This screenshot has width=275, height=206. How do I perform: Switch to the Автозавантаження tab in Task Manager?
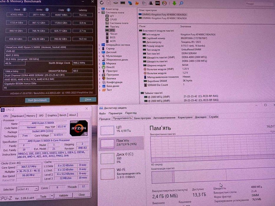[x=164, y=118]
